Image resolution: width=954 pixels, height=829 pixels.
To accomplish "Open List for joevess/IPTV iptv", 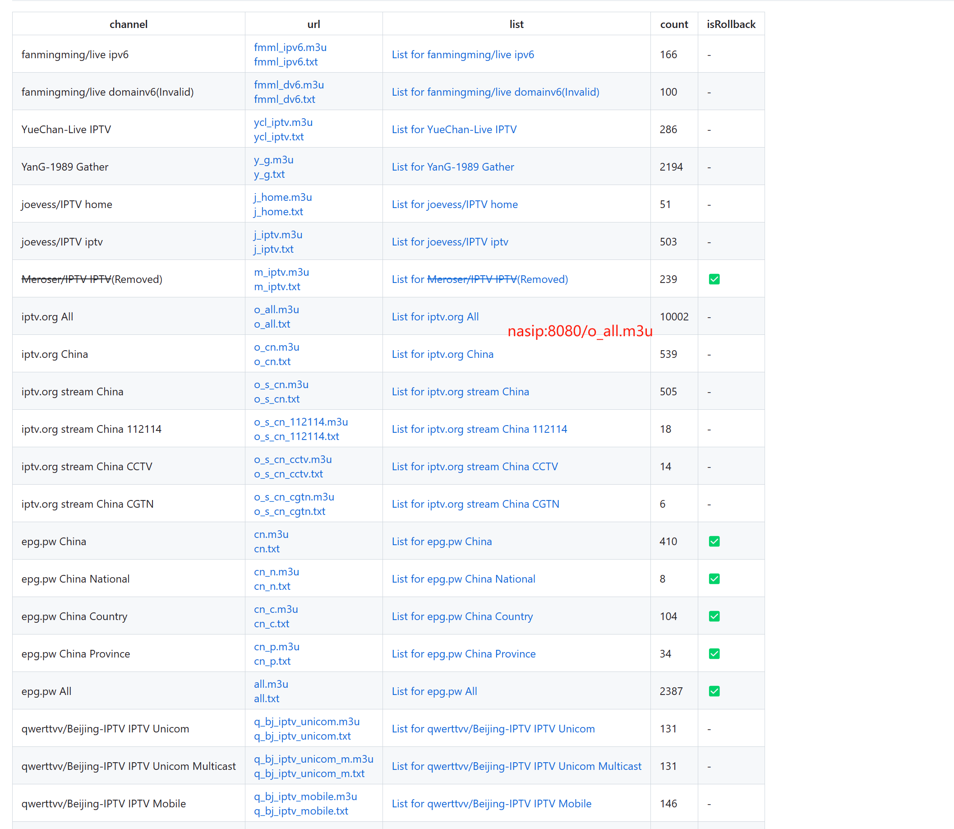I will [x=450, y=242].
